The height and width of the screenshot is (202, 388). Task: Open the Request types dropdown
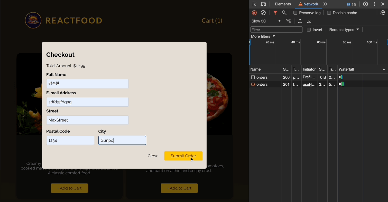344,30
